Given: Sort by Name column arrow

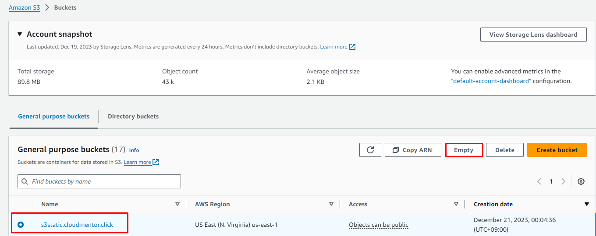Looking at the screenshot, I should pyautogui.click(x=177, y=204).
